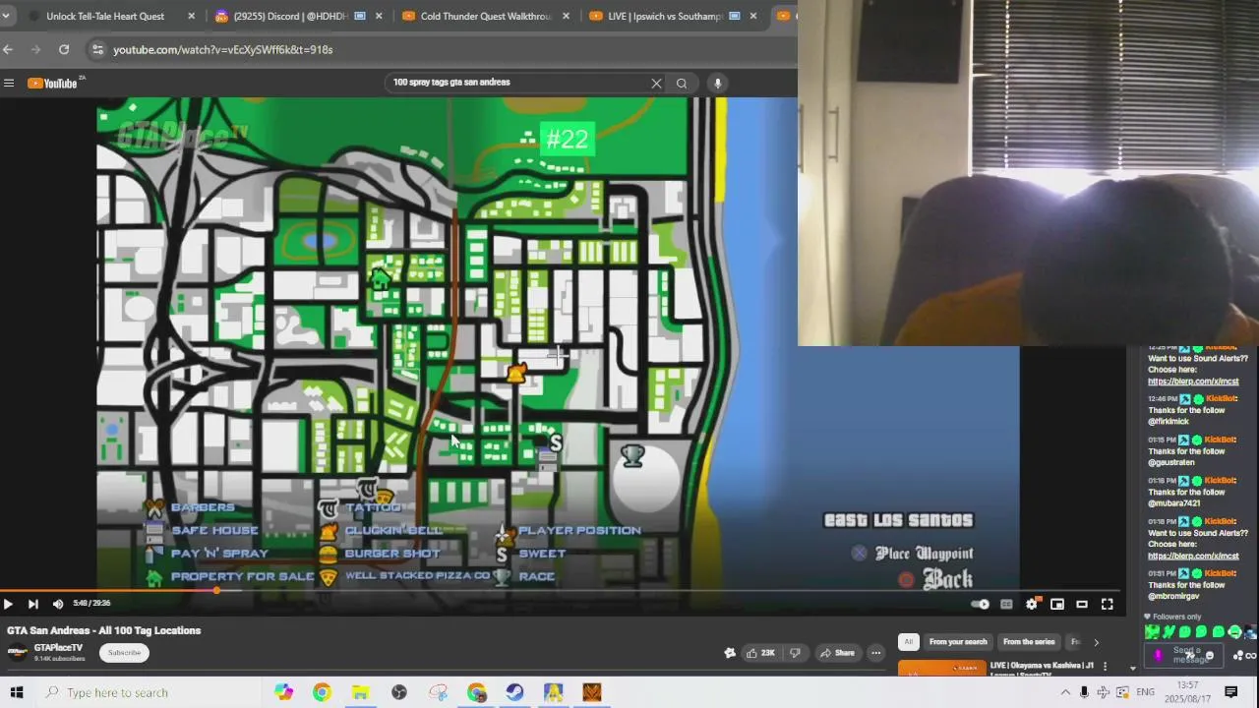Mute the video volume speaker icon
Viewport: 1259px width, 708px height.
coord(57,604)
